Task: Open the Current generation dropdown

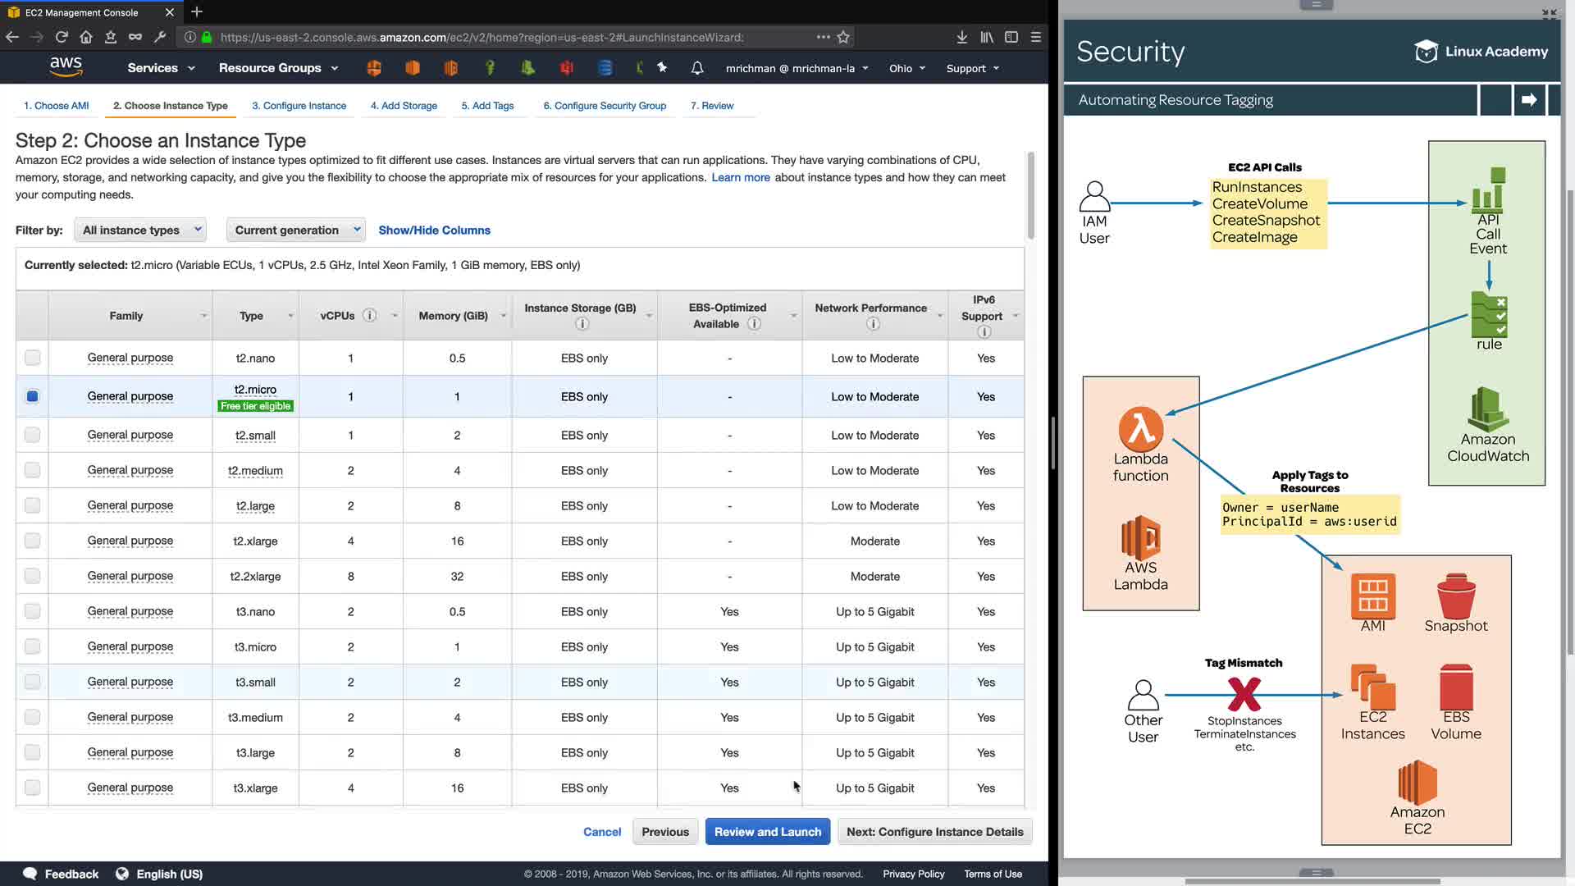Action: tap(296, 231)
